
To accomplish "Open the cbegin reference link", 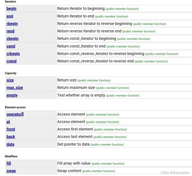I will click(12, 39).
